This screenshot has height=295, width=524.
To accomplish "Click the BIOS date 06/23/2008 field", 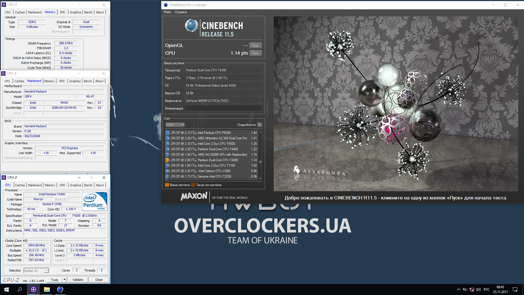I will pos(64,136).
